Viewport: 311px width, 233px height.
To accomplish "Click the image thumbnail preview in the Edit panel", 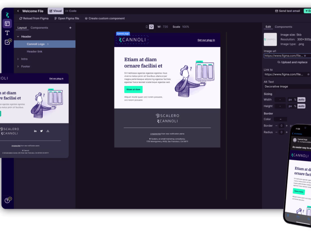I will (270, 39).
